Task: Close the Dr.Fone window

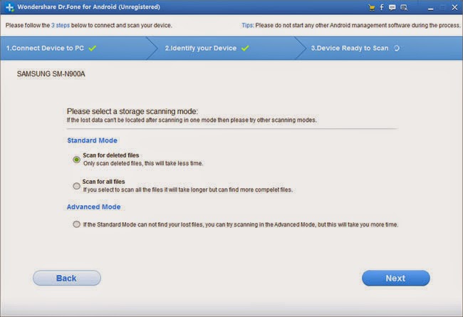Action: tap(454, 7)
